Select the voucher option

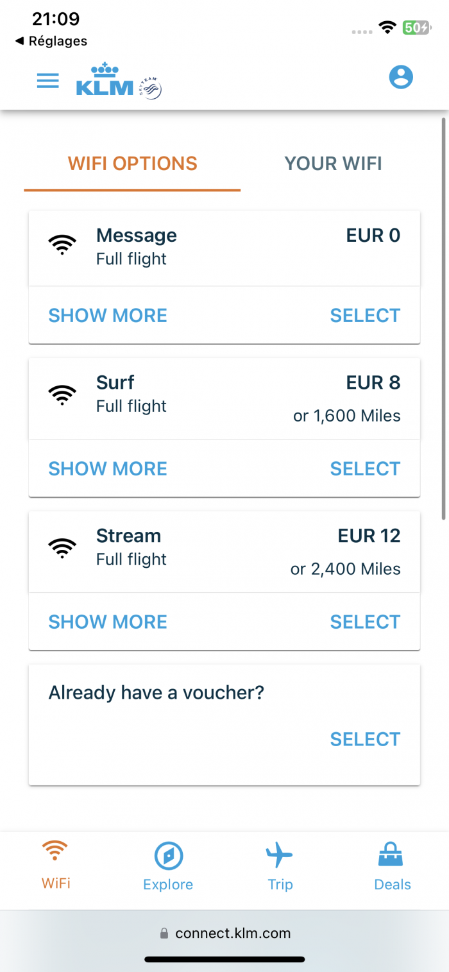click(x=365, y=739)
